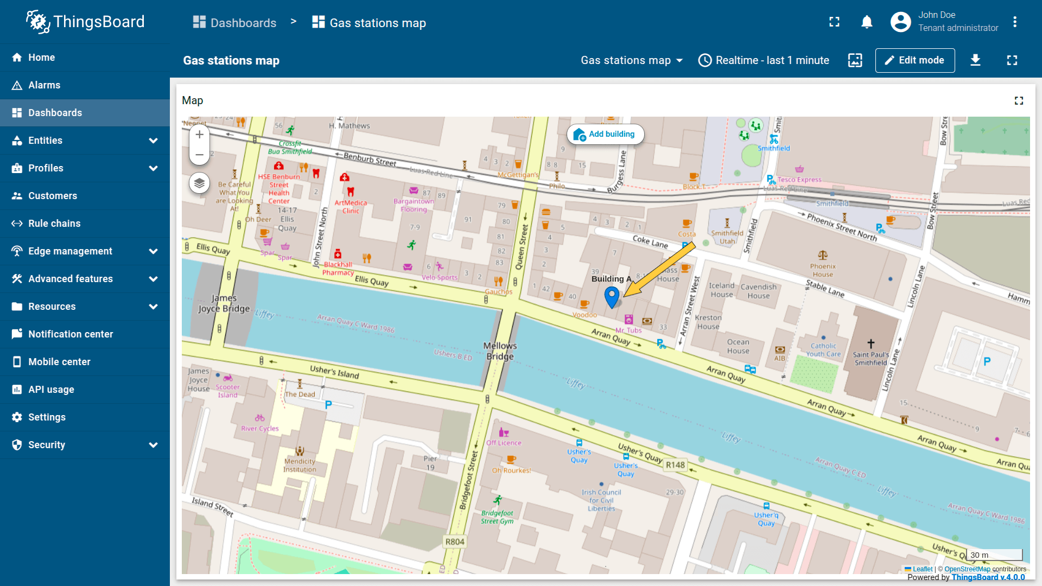
Task: Open the OpenStreetMap attribution link
Action: [967, 569]
